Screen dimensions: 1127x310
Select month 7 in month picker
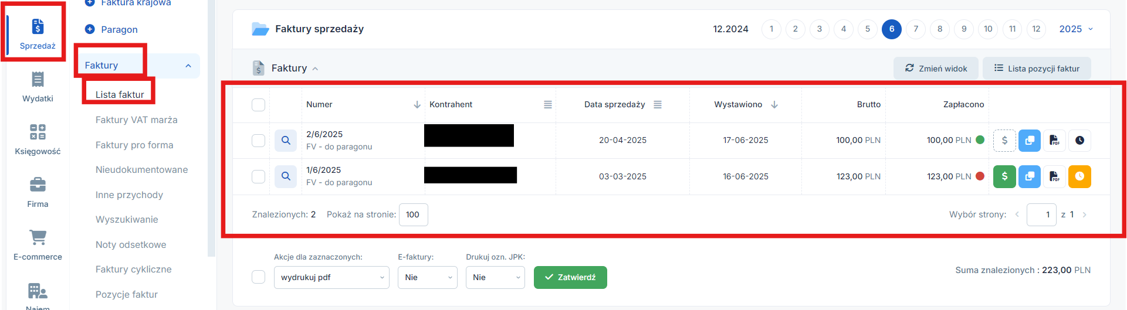(x=916, y=29)
